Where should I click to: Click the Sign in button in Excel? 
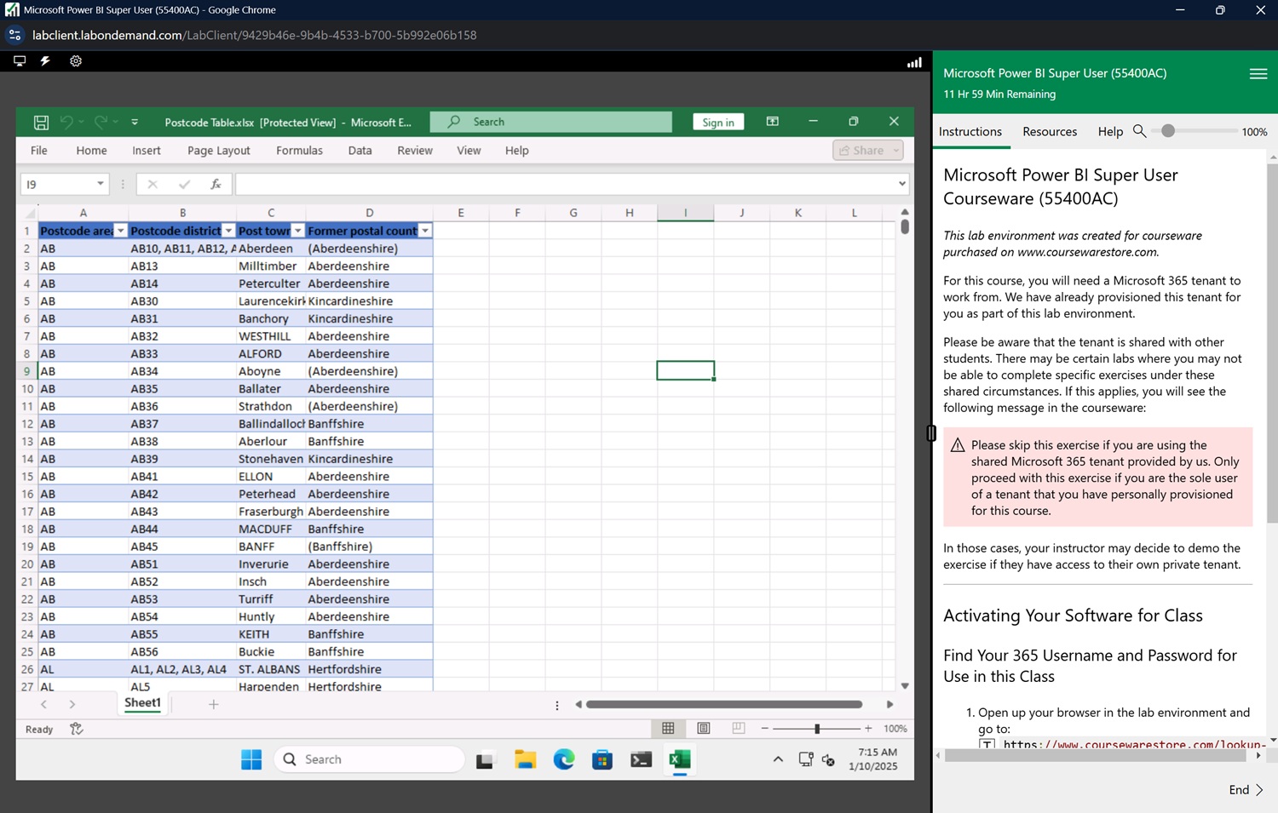point(718,122)
